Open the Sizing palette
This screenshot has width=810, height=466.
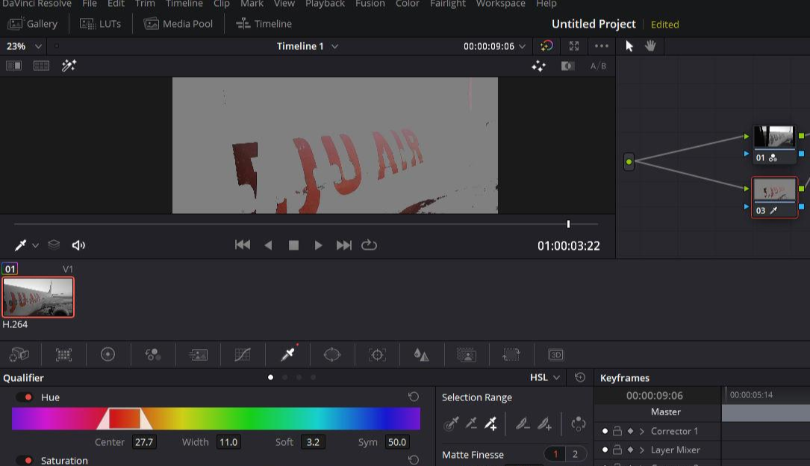pos(511,354)
